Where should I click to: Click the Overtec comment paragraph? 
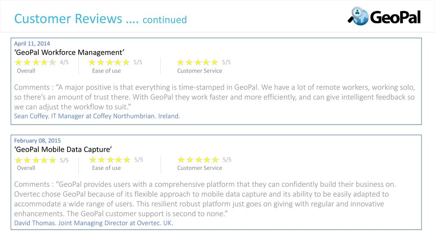coord(205,199)
